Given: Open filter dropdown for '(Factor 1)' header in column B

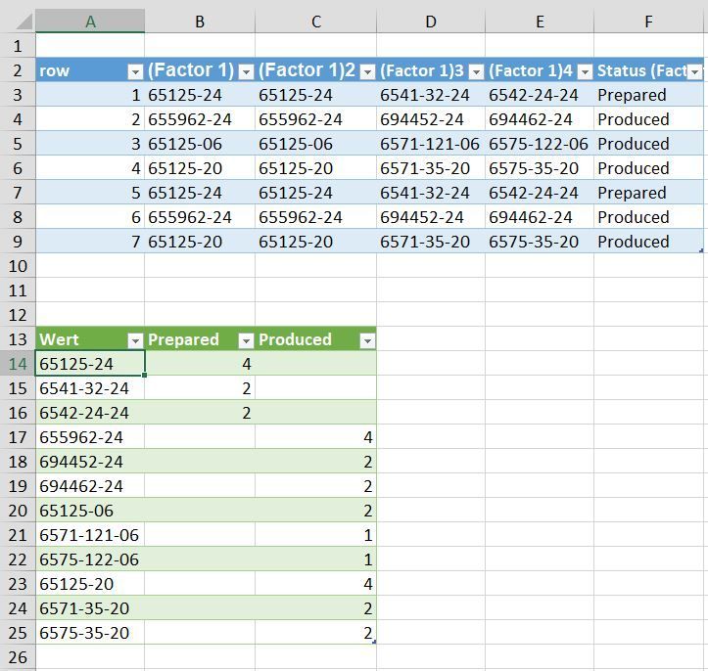Looking at the screenshot, I should [246, 71].
